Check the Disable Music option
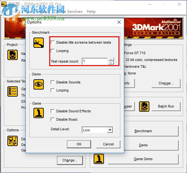The image size is (187, 173). pos(52,119)
